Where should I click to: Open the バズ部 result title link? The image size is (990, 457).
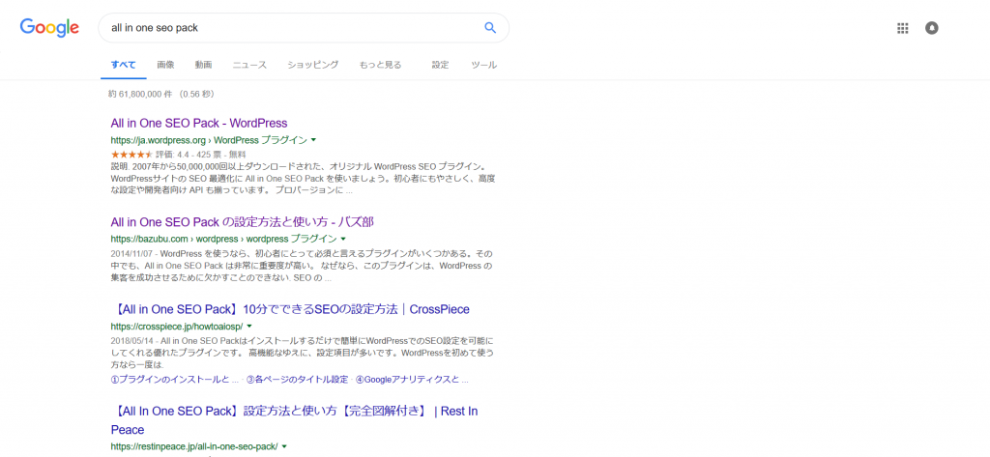pos(242,221)
